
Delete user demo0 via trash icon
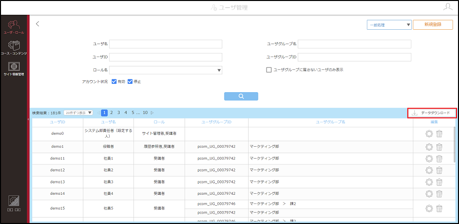click(439, 134)
